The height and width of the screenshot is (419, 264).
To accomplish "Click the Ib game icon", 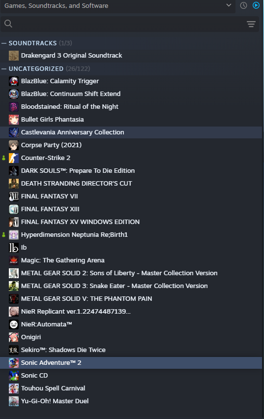I will coord(14,248).
